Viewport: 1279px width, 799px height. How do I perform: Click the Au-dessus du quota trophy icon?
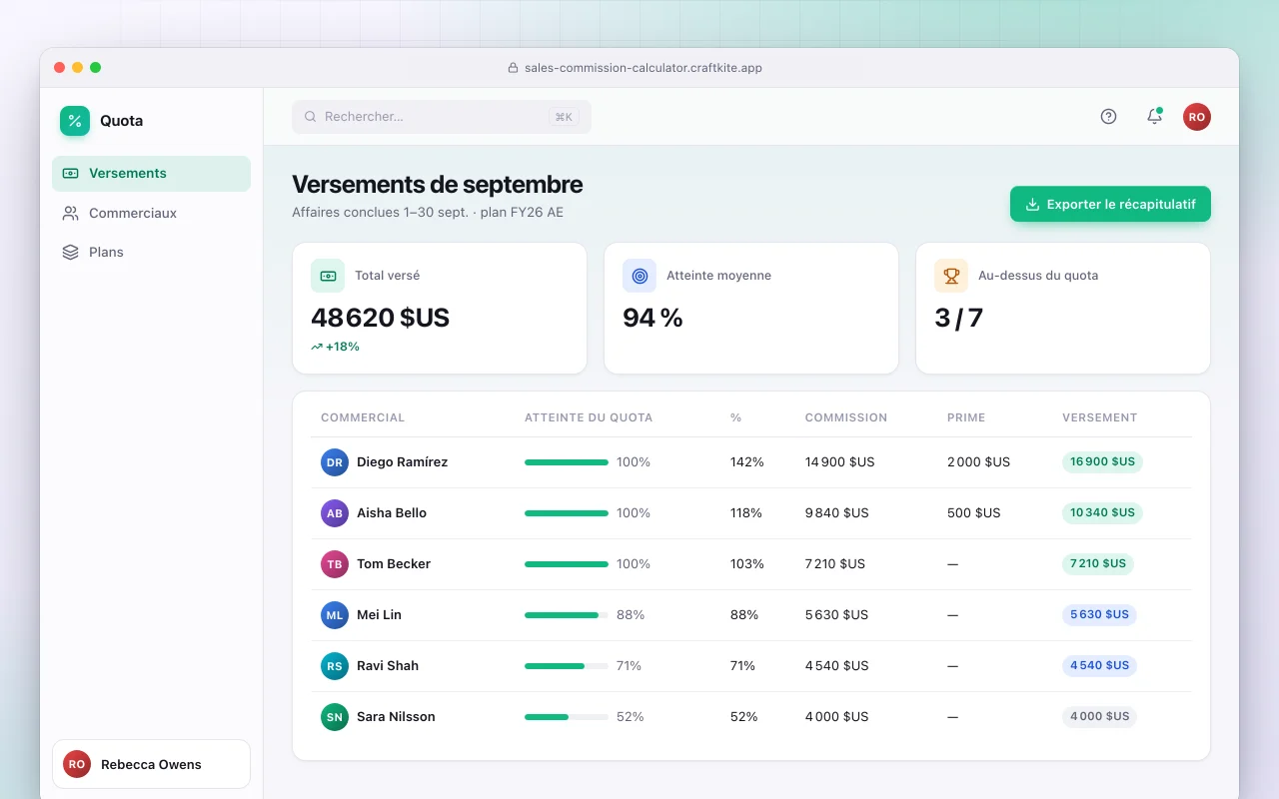coord(951,276)
